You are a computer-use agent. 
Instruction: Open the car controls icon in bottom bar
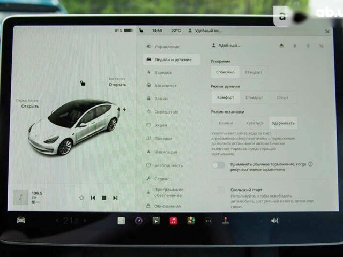coord(21,220)
